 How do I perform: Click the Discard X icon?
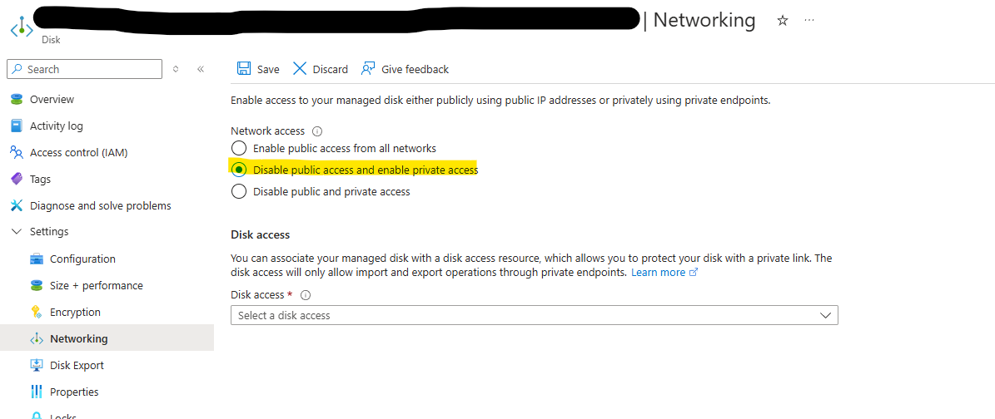point(300,69)
